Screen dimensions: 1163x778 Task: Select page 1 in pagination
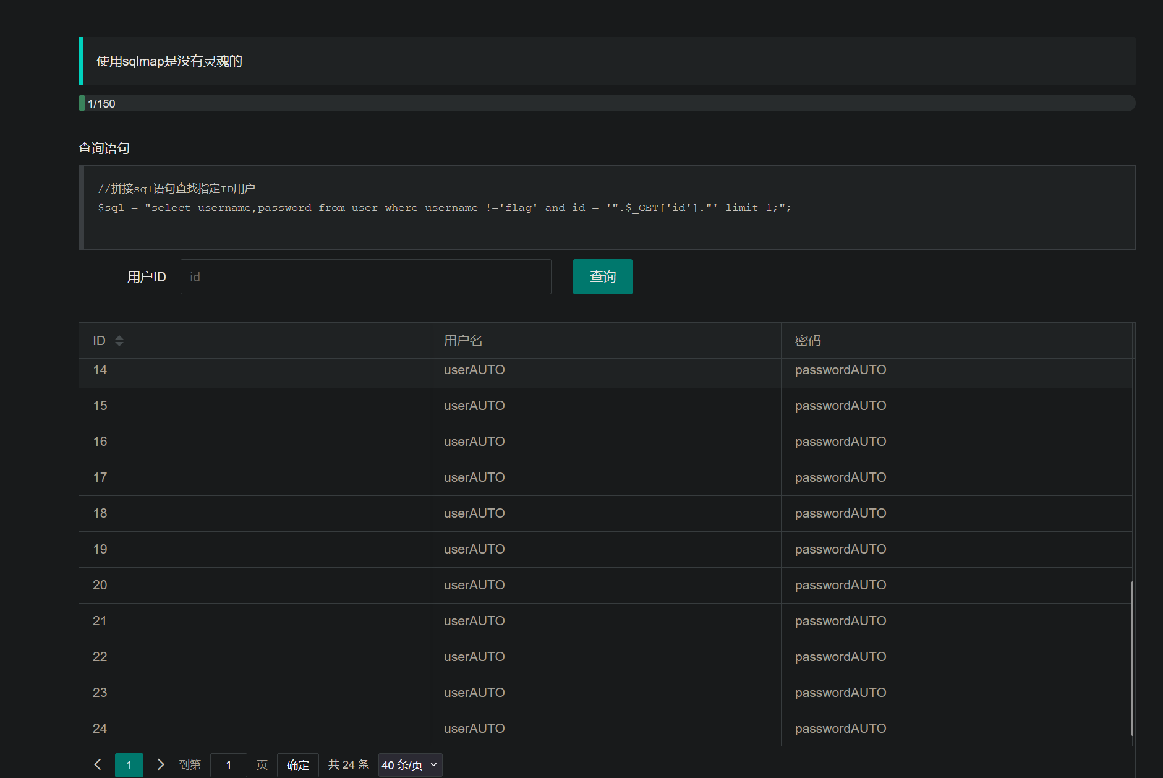tap(129, 765)
